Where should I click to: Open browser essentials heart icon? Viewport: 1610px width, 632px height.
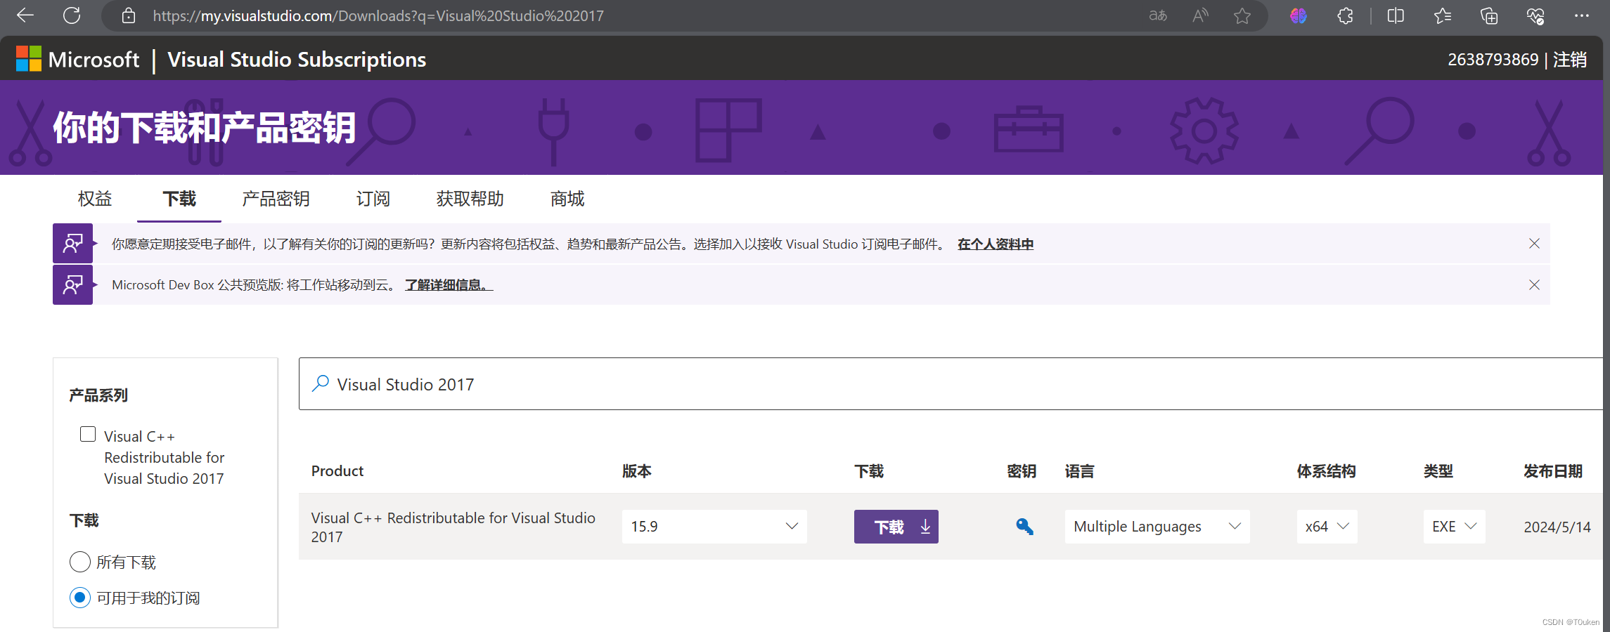[1535, 15]
